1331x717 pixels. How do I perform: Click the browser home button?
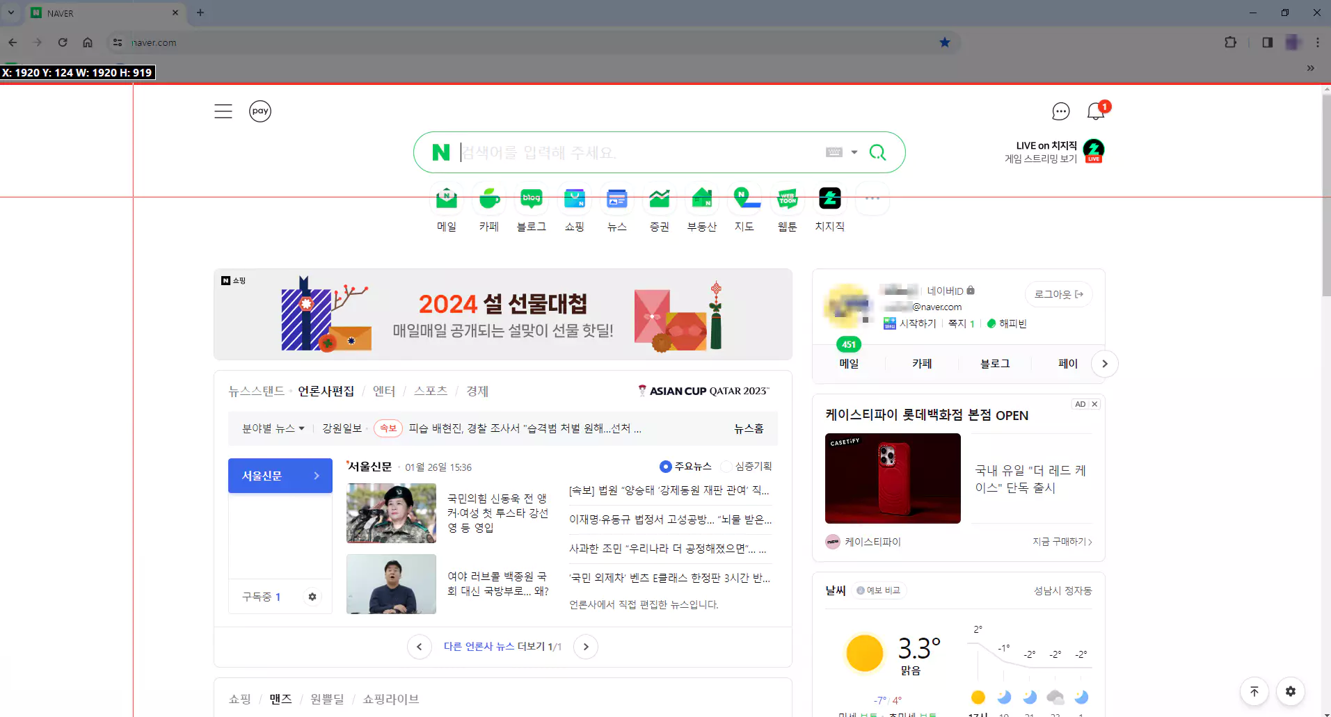[x=88, y=42]
